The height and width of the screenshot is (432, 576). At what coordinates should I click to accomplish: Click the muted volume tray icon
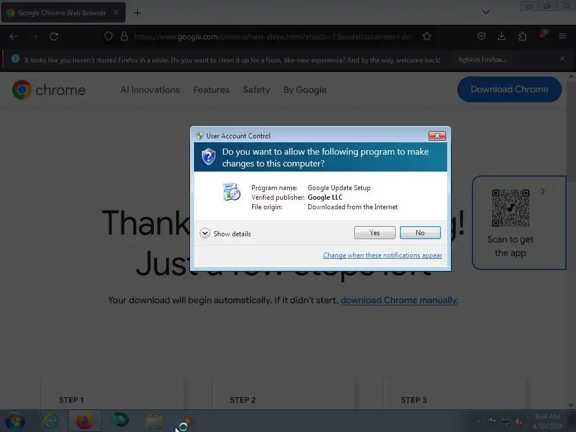pos(519,422)
